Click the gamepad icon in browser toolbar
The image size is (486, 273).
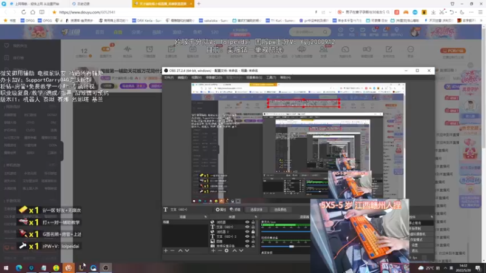coord(406,12)
